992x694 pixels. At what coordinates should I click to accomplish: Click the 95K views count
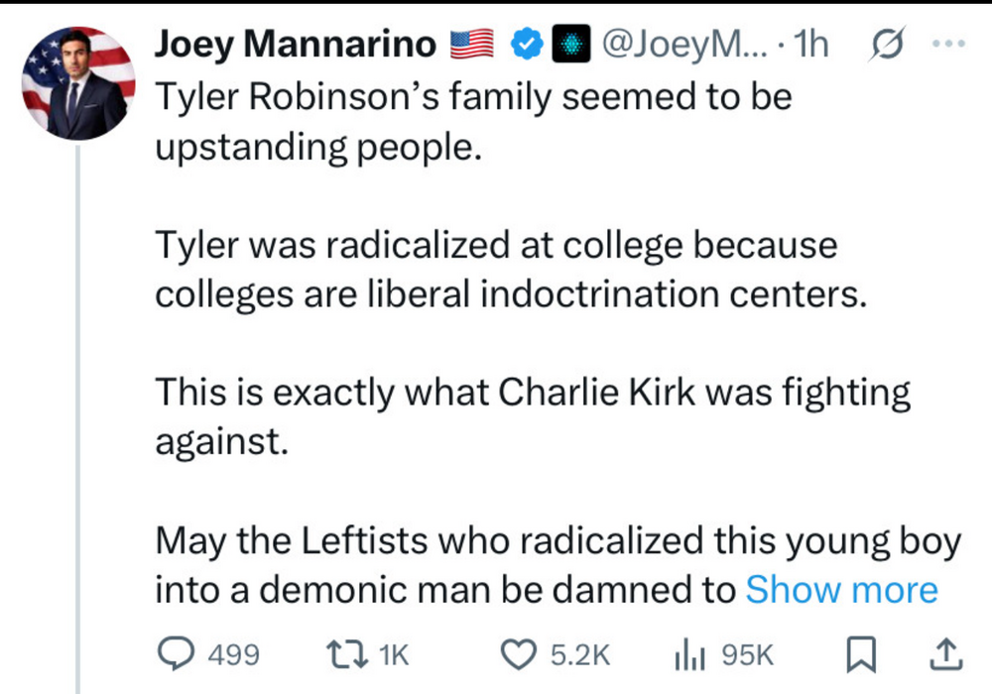[x=747, y=654]
